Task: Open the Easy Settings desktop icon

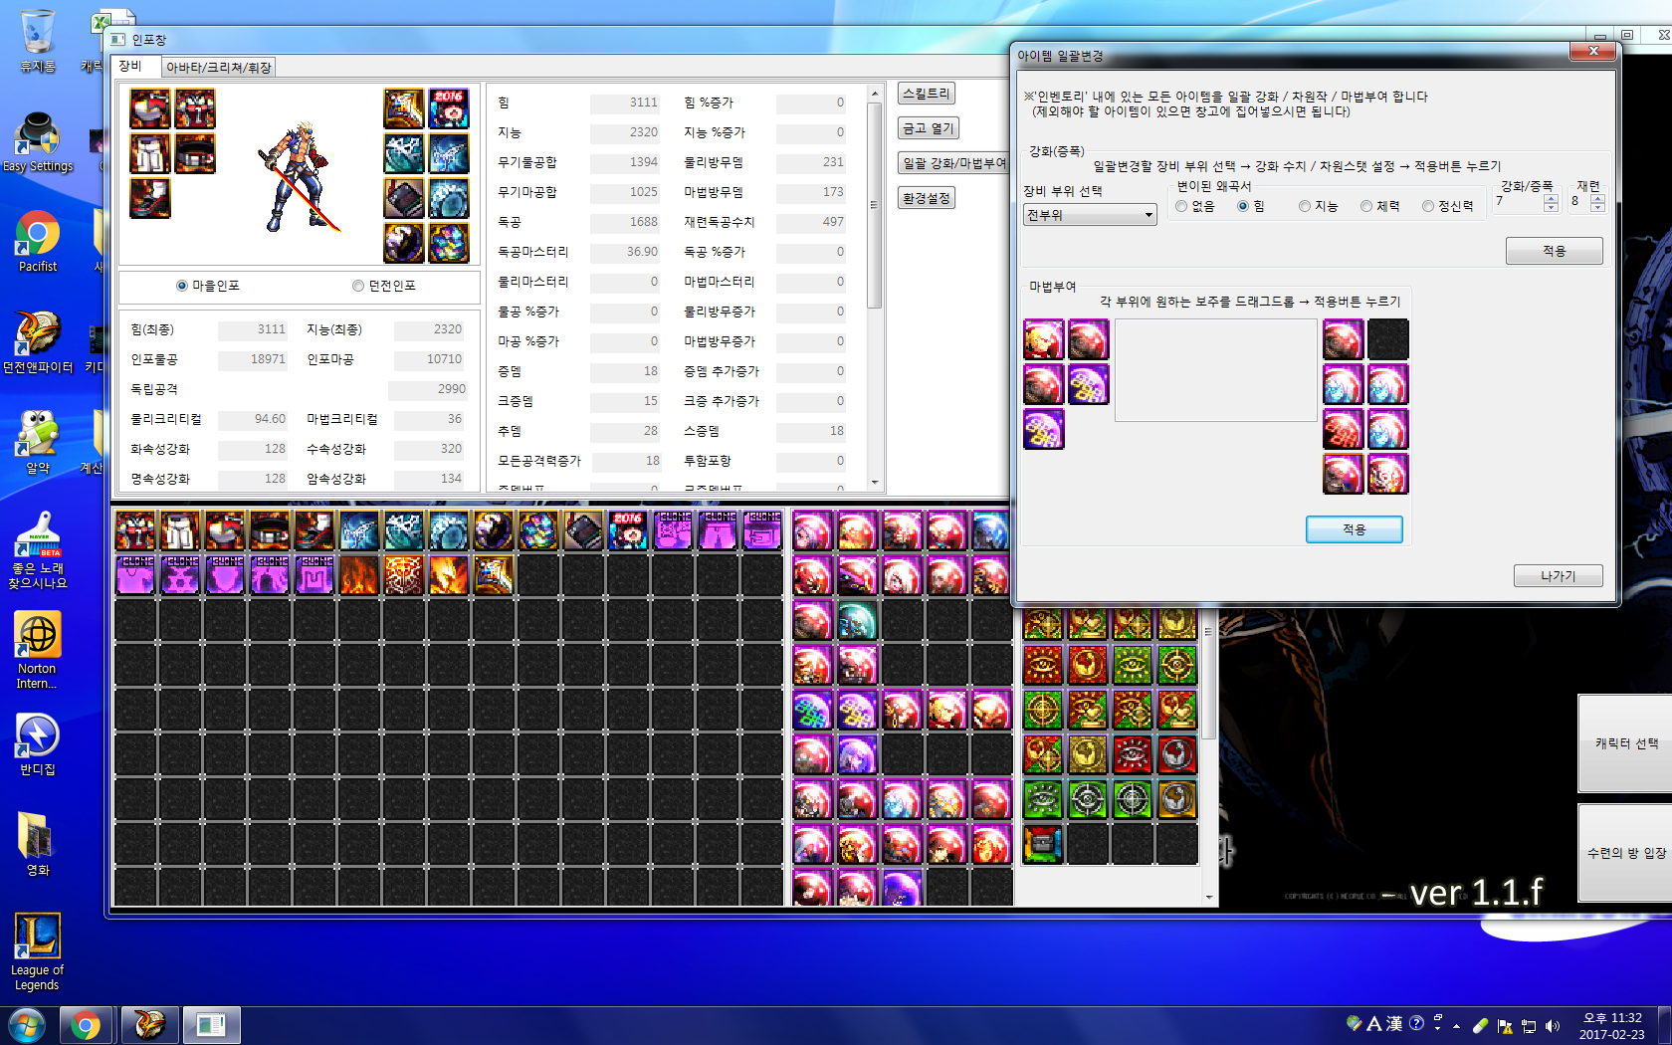Action: tap(38, 142)
